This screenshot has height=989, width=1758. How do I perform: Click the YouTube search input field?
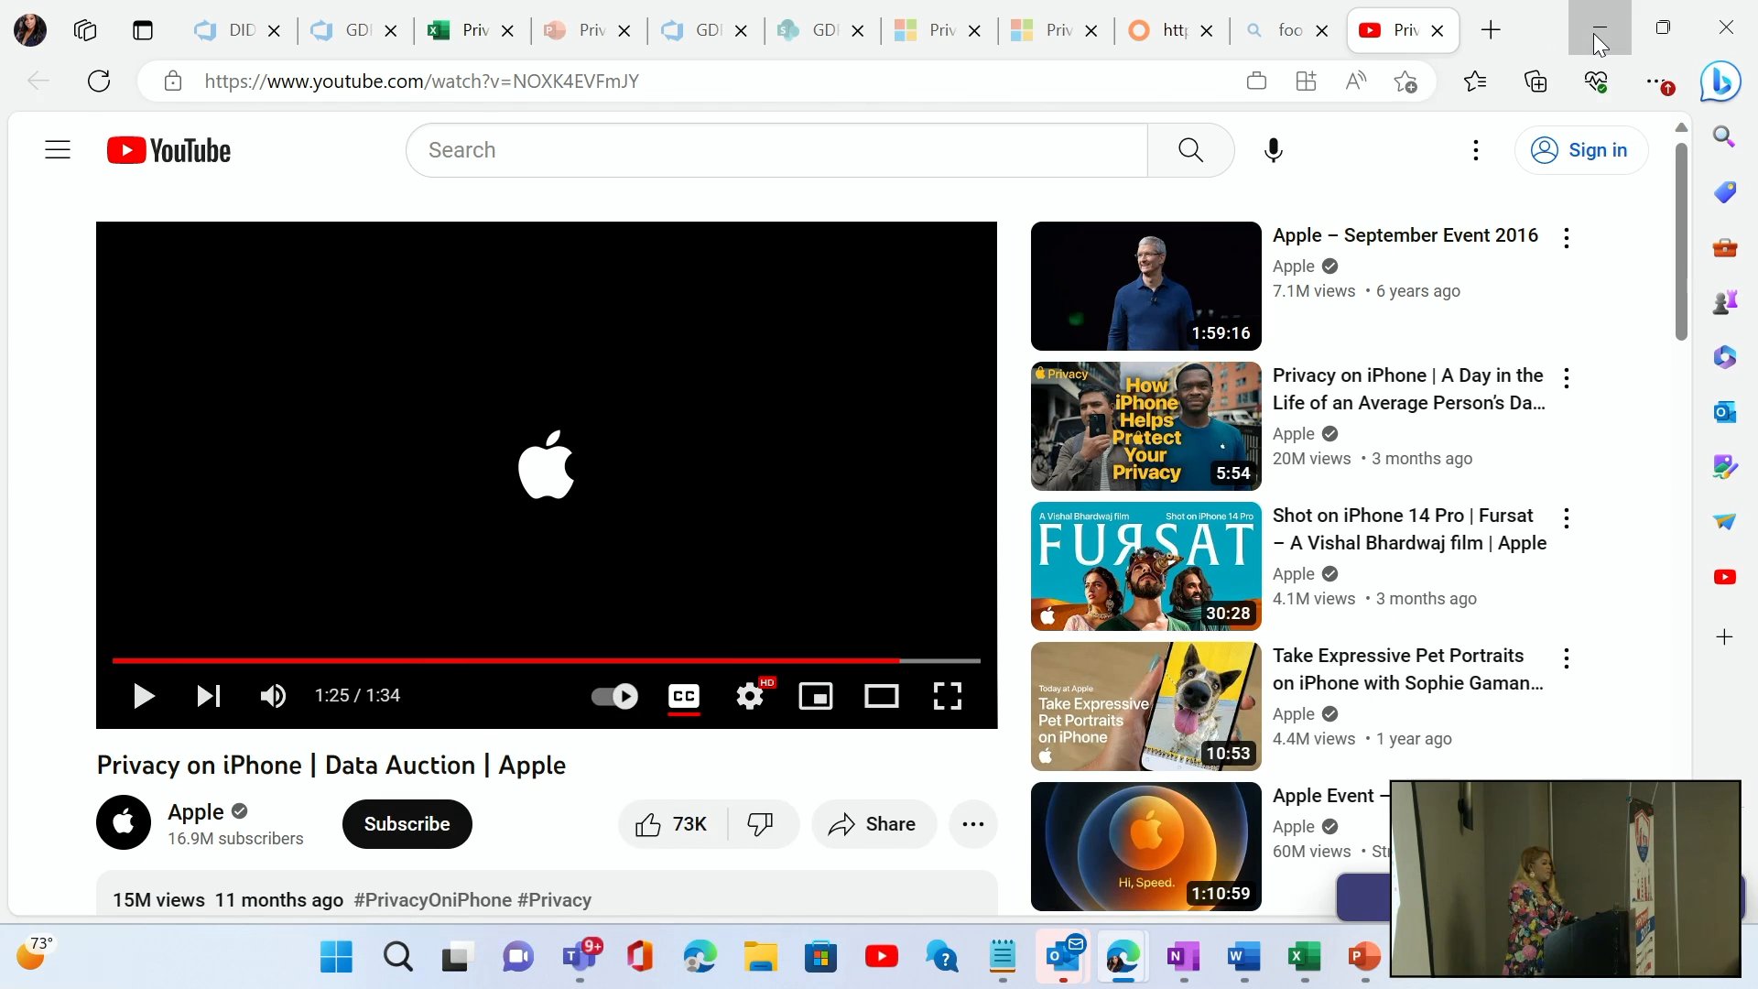point(776,150)
